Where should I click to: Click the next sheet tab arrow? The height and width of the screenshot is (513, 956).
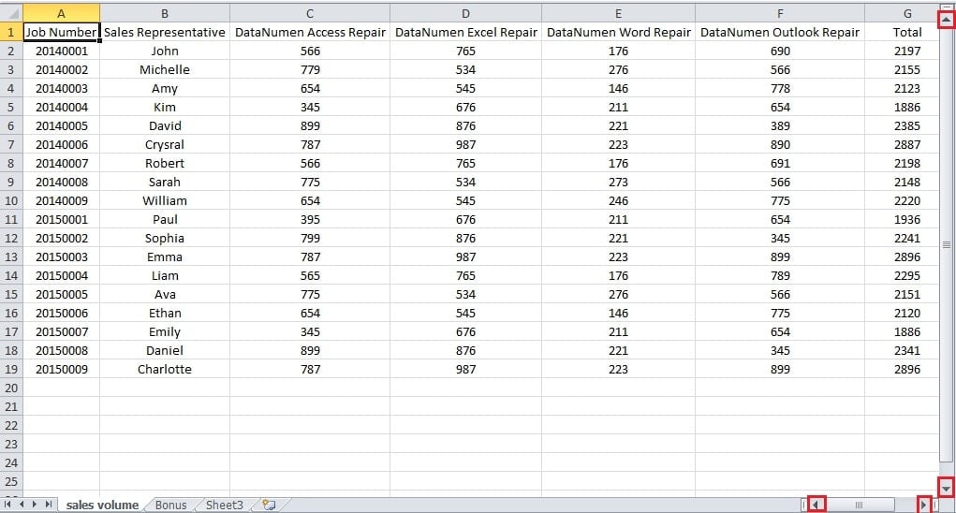point(34,505)
